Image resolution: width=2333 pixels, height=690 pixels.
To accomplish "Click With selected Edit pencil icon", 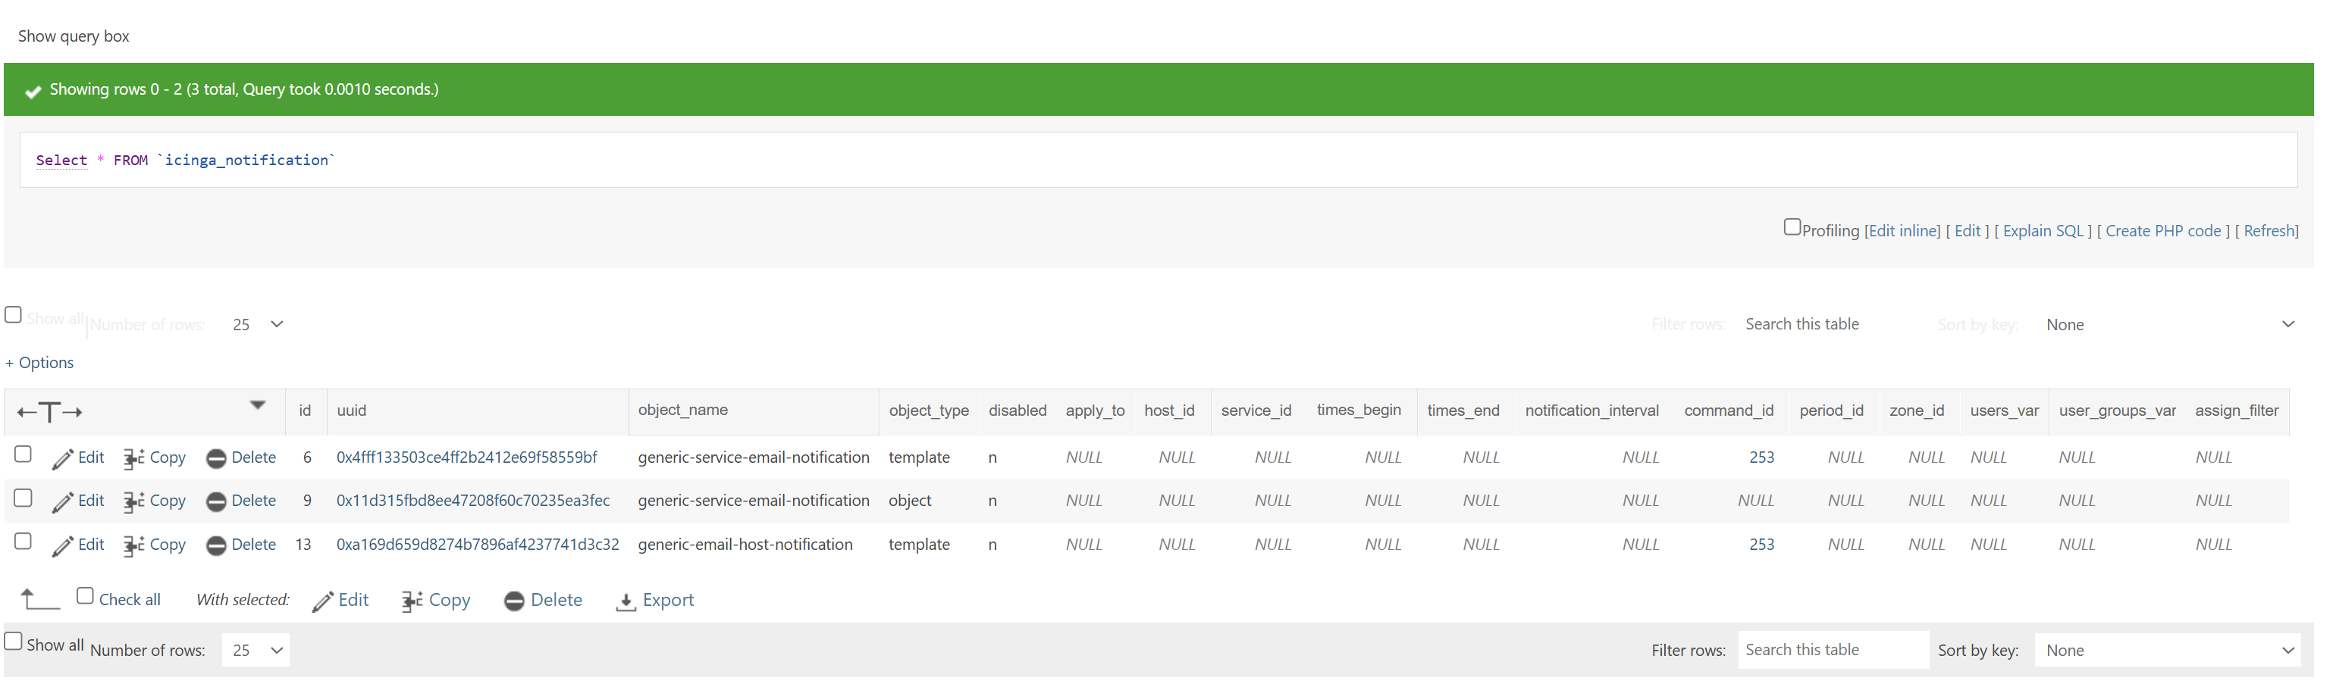I will coord(322,601).
